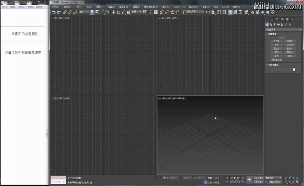Viewport: 304px width, 186px height.
Task: Switch to the Utilities panel tab
Action: coord(292,19)
